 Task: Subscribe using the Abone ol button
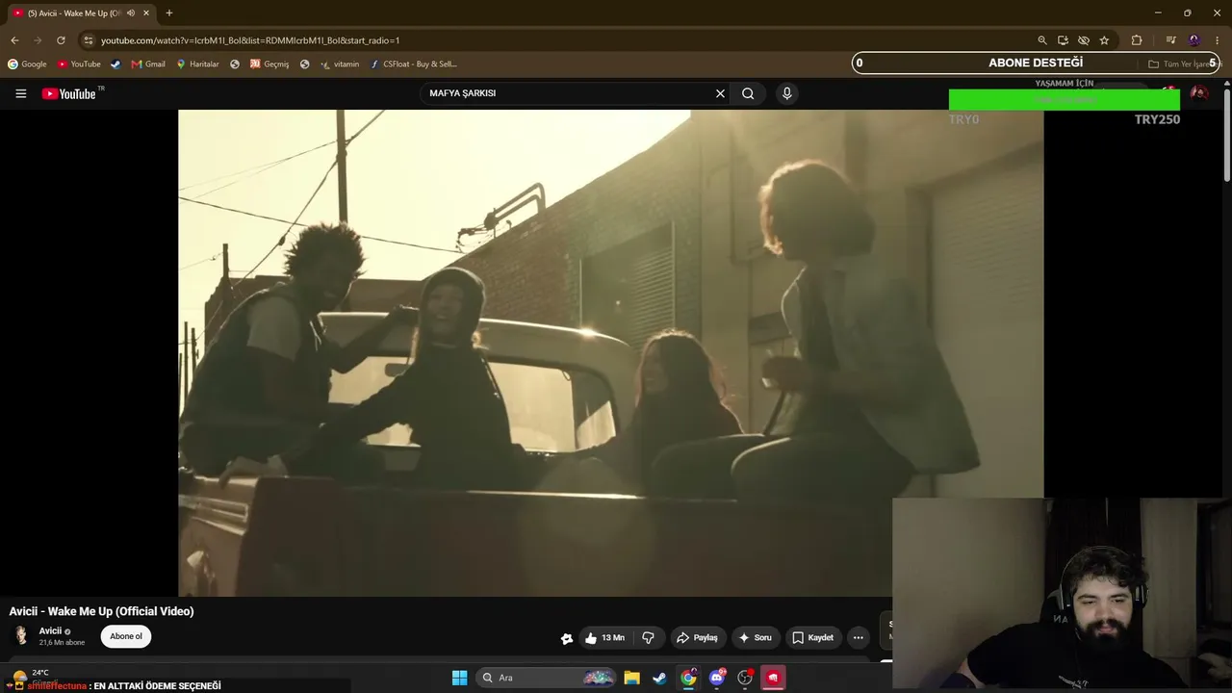[x=126, y=636]
